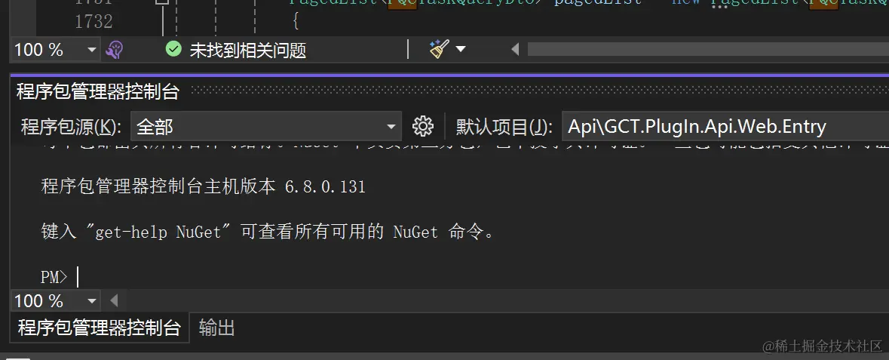This screenshot has height=360, width=889.
Task: Open the console 100 % zoom dropdown
Action: 56,300
